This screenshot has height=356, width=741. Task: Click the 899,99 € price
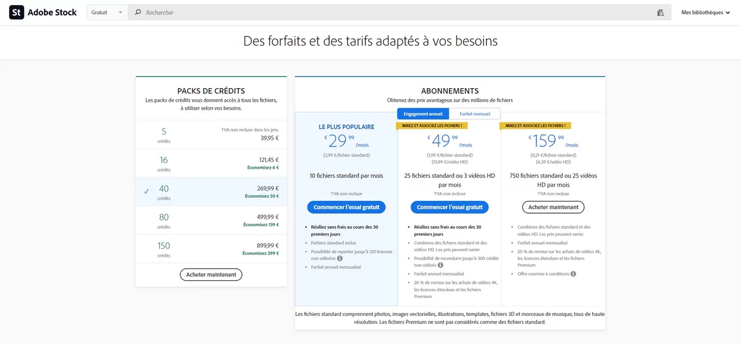coord(267,245)
